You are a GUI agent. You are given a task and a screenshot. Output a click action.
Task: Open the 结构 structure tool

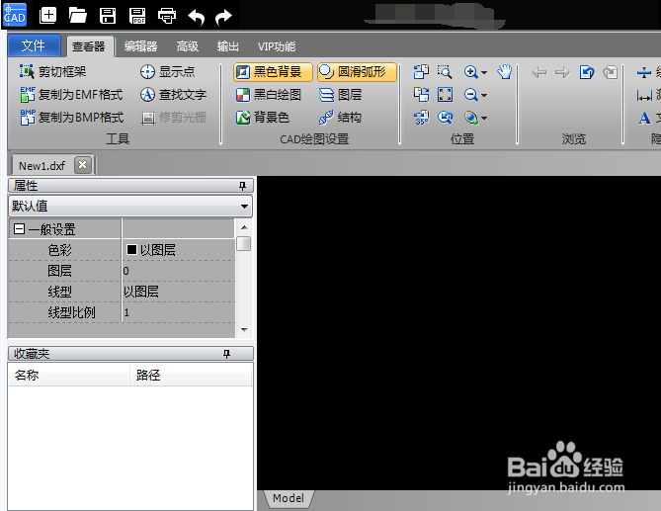pos(340,117)
